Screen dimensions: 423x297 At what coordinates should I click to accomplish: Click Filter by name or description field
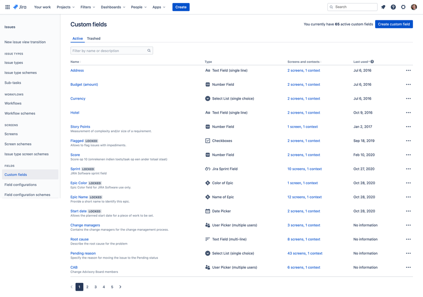point(112,51)
